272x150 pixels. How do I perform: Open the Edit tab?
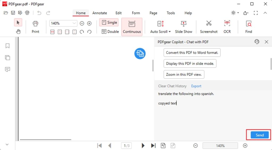pos(118,13)
